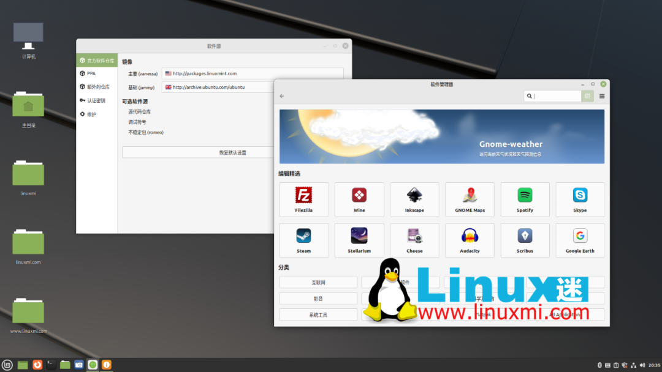
Task: Open the 影音 category
Action: coord(318,299)
